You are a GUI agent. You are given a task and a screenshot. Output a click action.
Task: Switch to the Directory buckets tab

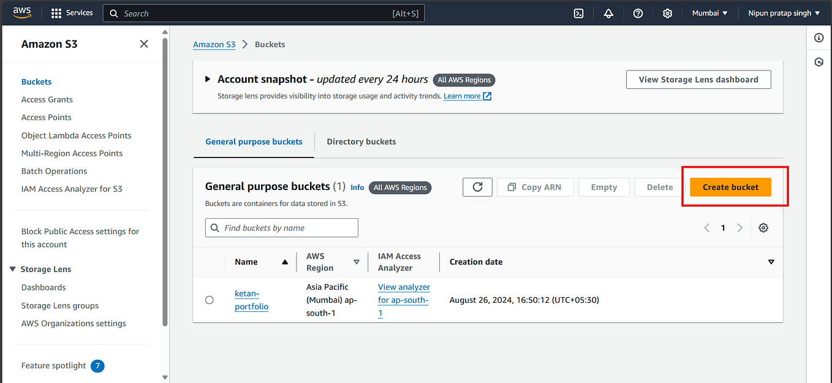[361, 142]
